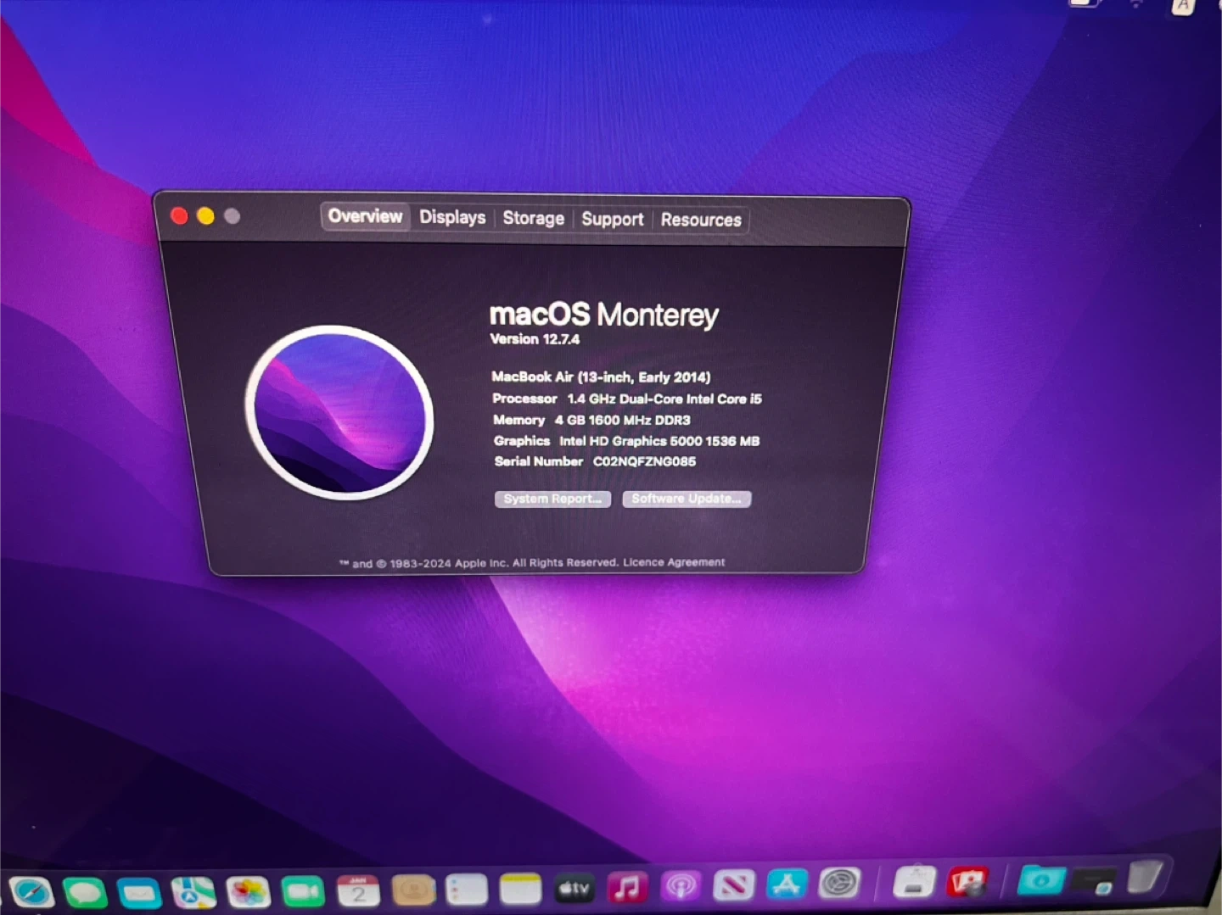The image size is (1222, 915).
Task: Open Podcasts from the dock
Action: click(x=681, y=887)
